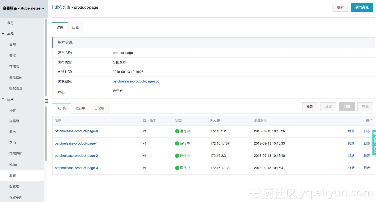The height and width of the screenshot is (202, 376).
Task: Click the 完成 button
Action: (365, 107)
